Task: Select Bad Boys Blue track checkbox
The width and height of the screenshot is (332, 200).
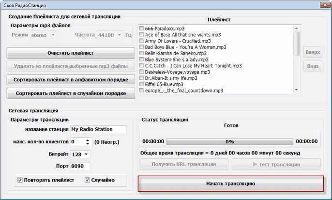Action: [142, 47]
